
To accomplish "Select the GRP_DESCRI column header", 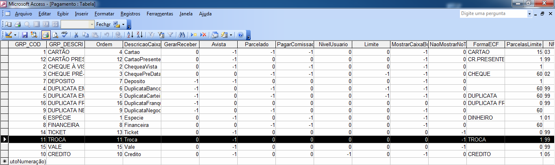I will (65, 44).
